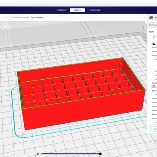This screenshot has height=157, width=157.
Task: Click the 'Modèle de couleurs' label
Action: (20, 17)
